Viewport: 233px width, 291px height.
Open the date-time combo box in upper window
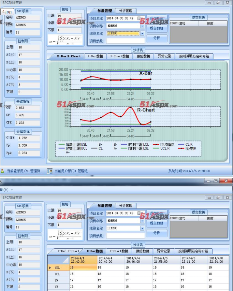coord(125,18)
